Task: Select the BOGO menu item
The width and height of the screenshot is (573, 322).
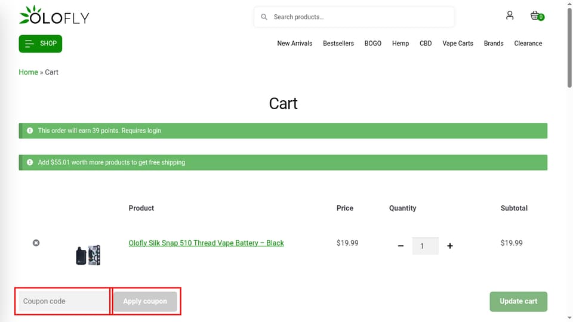Action: click(372, 44)
